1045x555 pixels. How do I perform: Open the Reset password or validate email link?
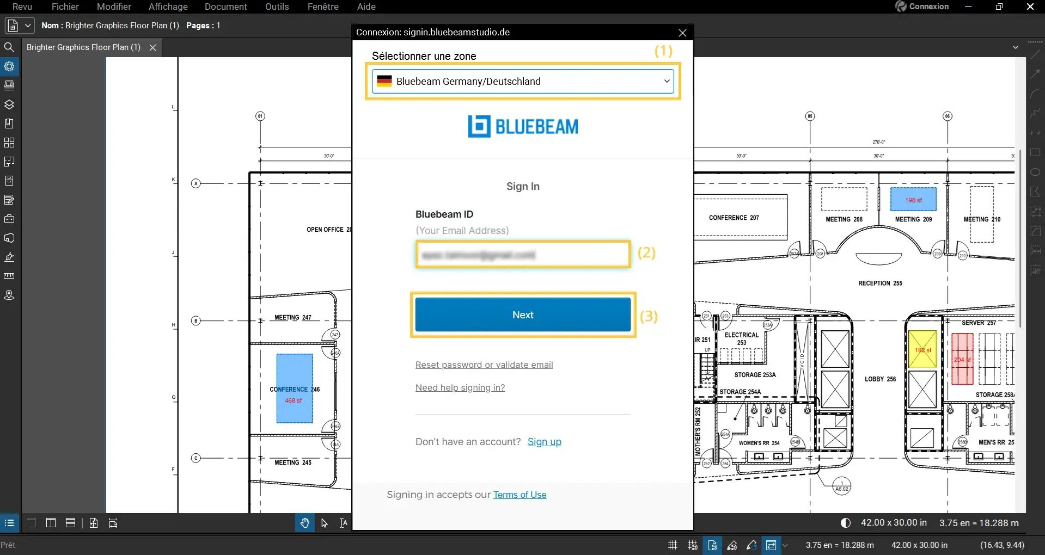tap(484, 365)
